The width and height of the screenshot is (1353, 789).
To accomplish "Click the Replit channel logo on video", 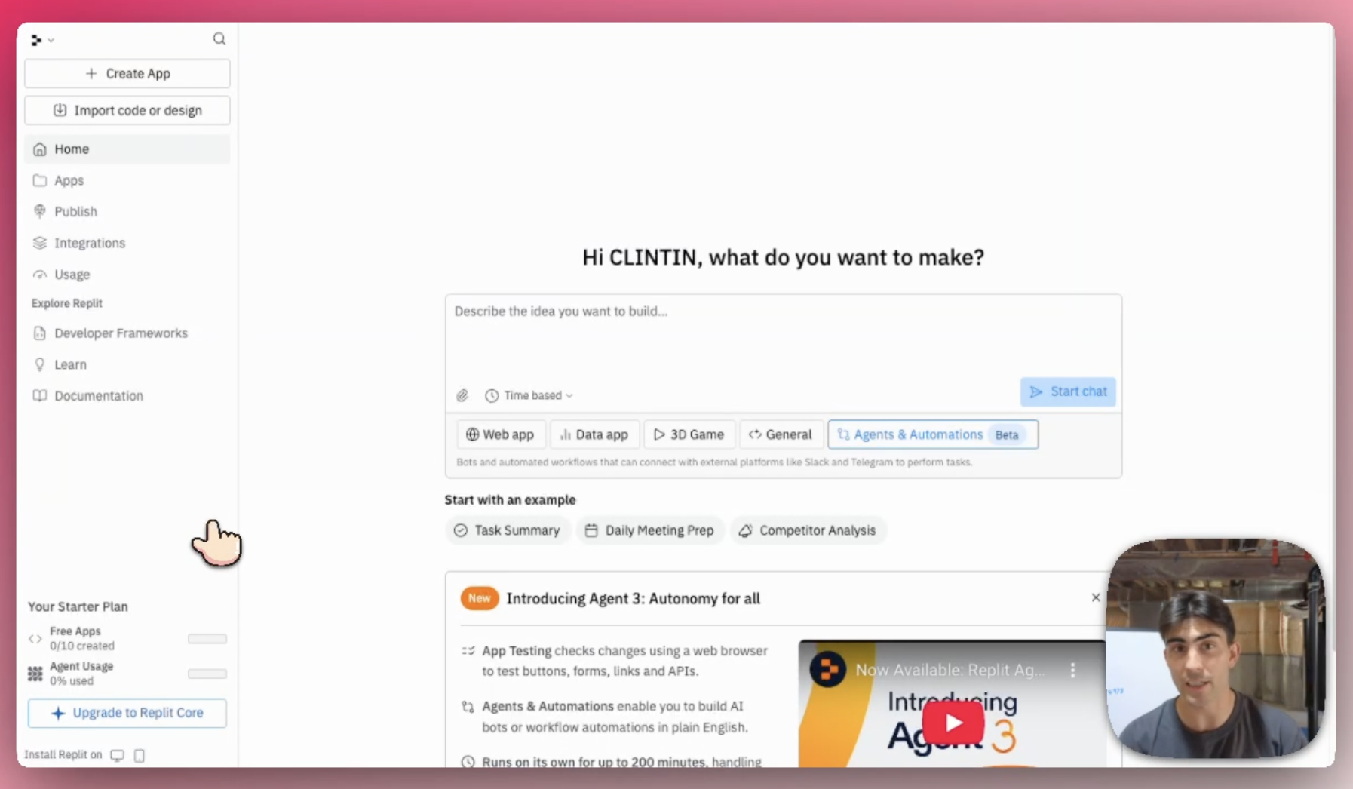I will tap(827, 669).
